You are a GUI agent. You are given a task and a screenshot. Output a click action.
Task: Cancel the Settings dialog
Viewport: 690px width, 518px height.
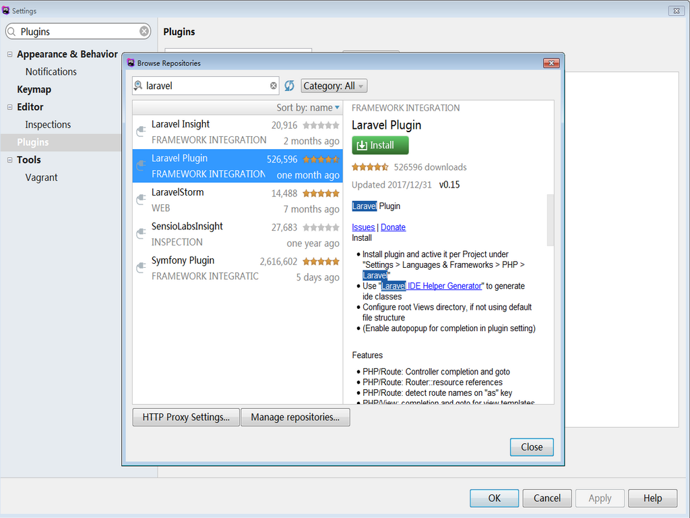tap(547, 498)
